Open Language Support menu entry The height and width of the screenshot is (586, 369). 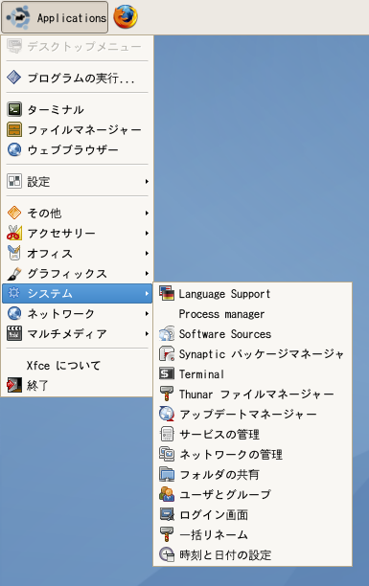[x=253, y=293]
